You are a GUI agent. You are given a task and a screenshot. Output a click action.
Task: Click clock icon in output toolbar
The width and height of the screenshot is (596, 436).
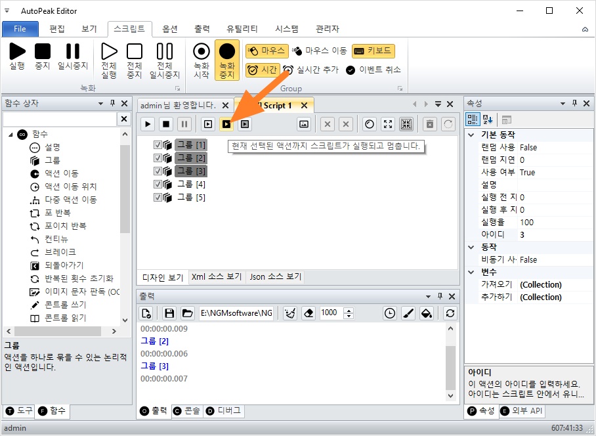point(390,313)
